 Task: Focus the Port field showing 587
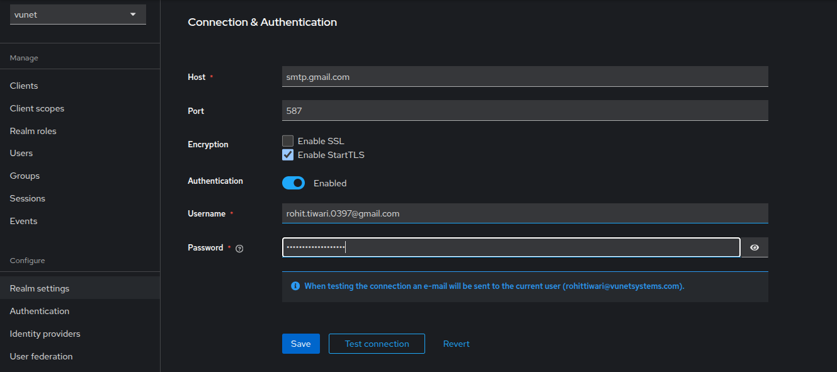click(525, 111)
